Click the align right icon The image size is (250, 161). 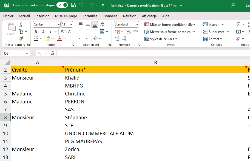point(95,32)
